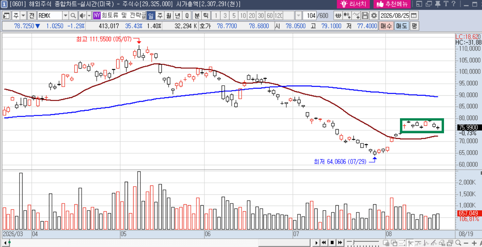Open the calendar date picker icon
482x247 pixels.
pyautogui.click(x=414, y=16)
